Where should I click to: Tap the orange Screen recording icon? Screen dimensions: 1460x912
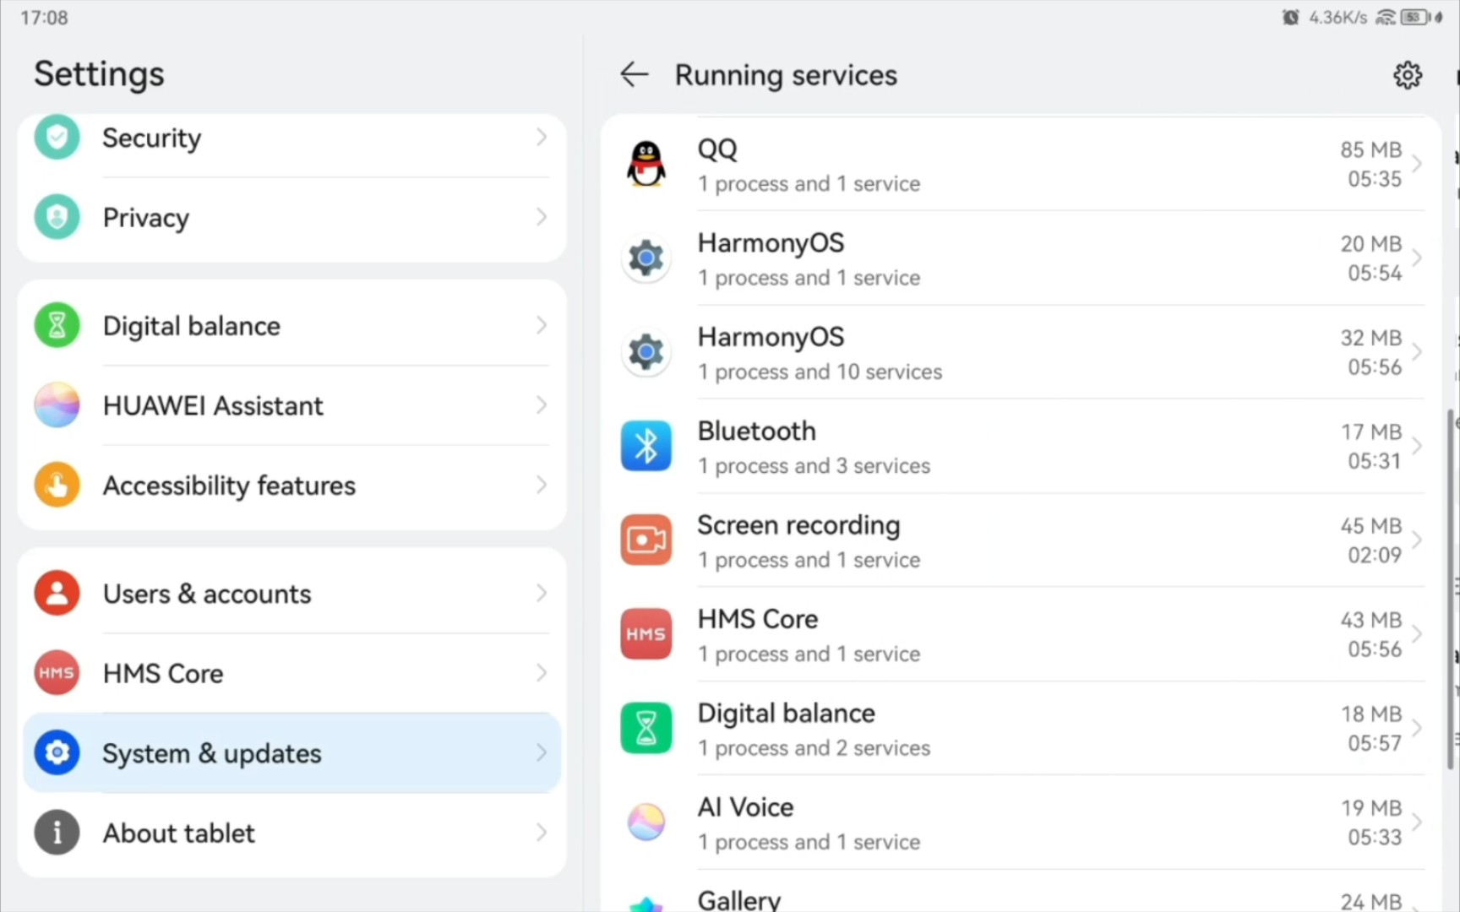click(x=646, y=540)
